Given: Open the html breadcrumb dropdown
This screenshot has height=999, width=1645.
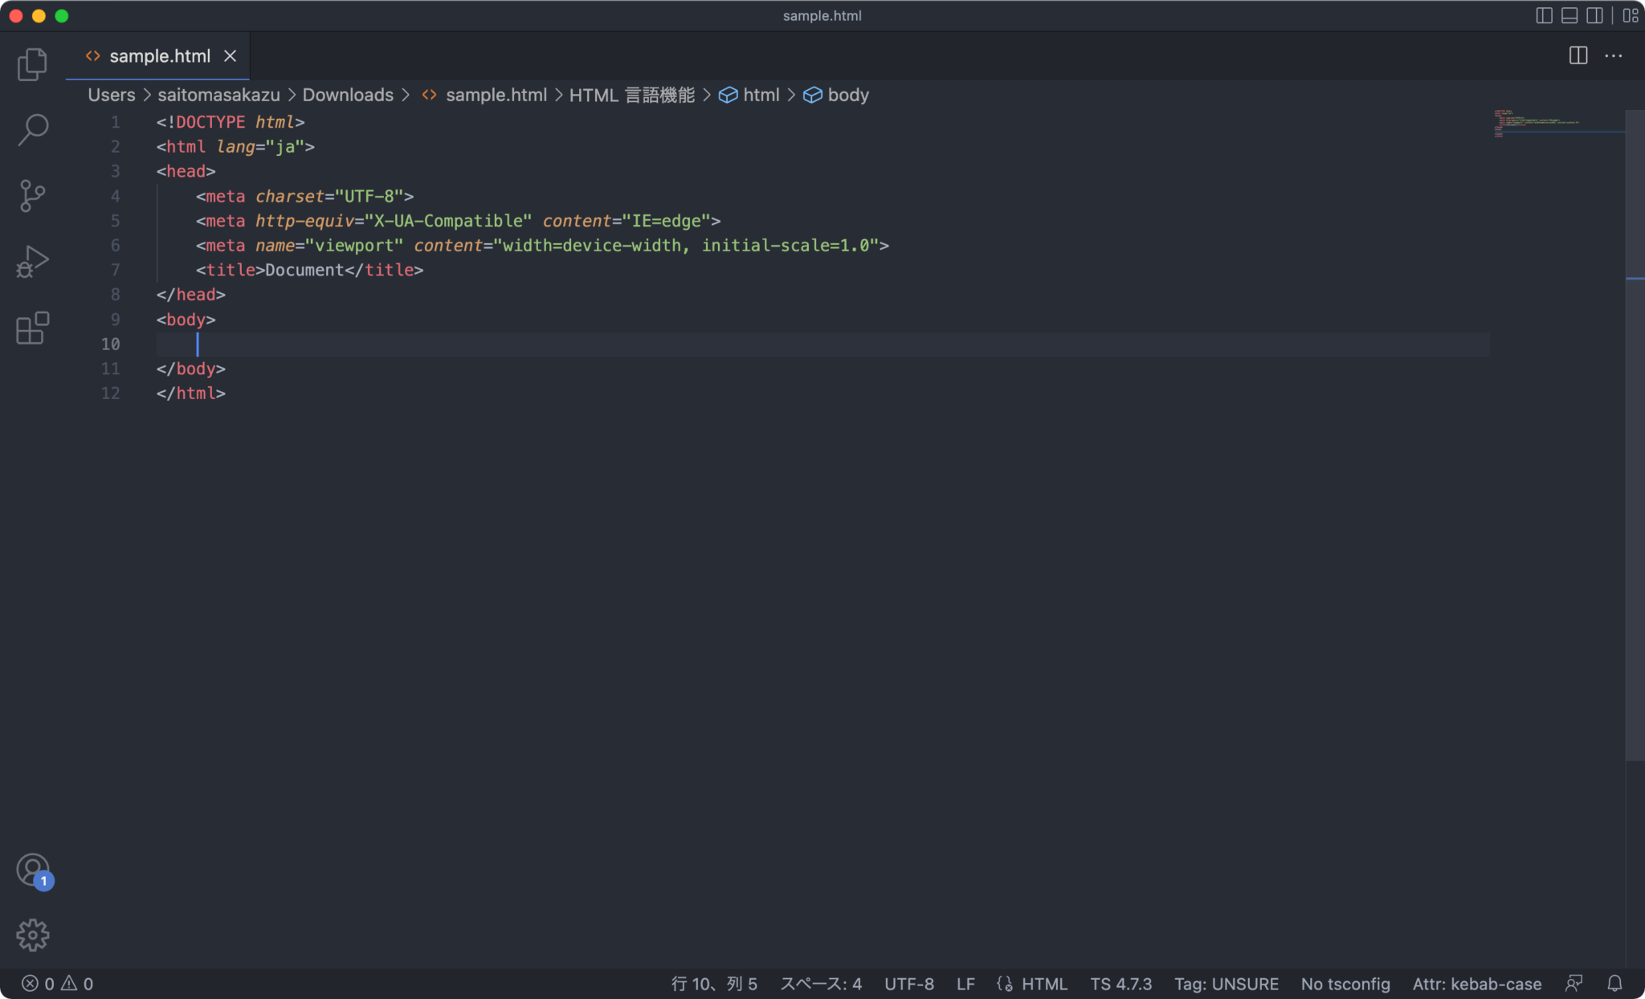Looking at the screenshot, I should (x=760, y=95).
